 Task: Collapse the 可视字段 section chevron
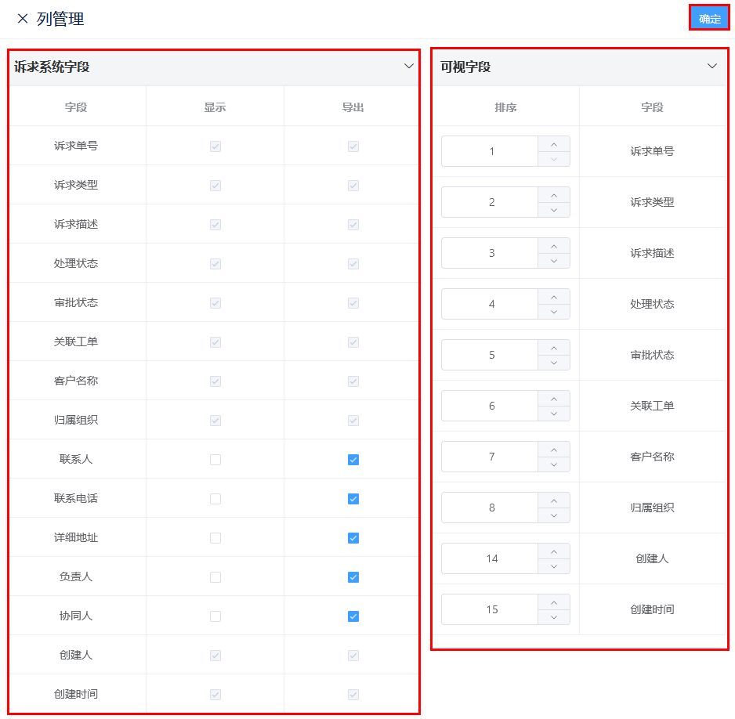[x=712, y=66]
